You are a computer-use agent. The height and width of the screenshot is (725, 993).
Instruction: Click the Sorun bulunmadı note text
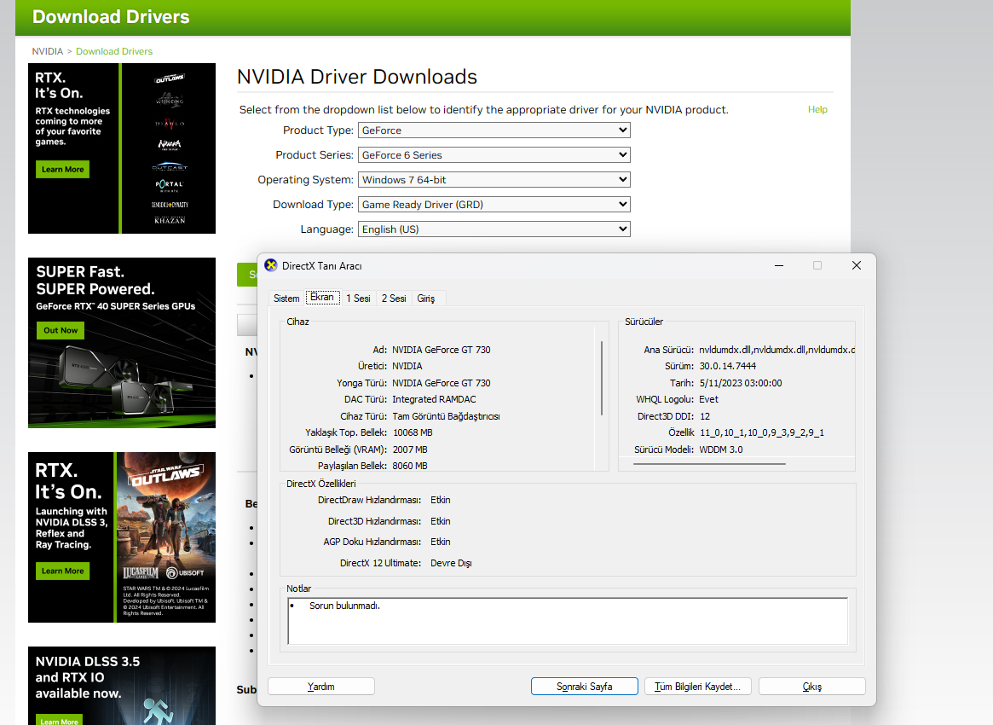(x=344, y=606)
